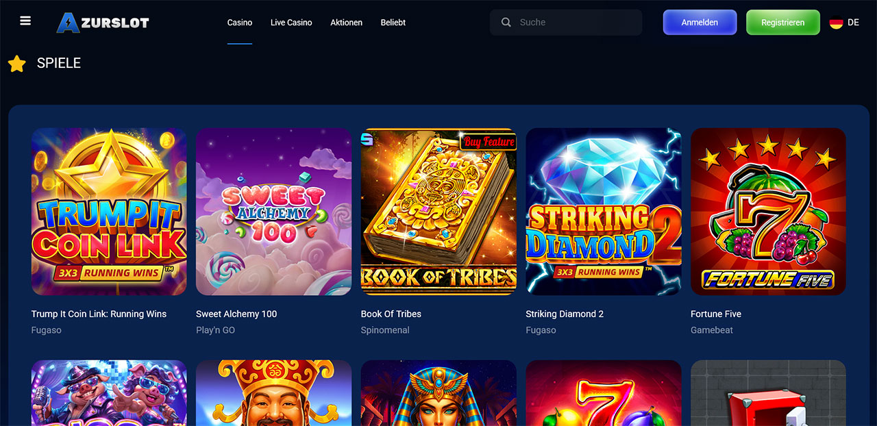The width and height of the screenshot is (877, 426).
Task: Click the Gamebeat provider label
Action: click(712, 330)
